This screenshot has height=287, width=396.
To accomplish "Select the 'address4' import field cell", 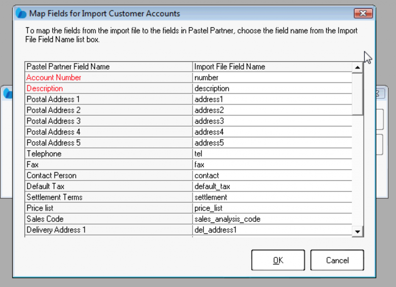I will pyautogui.click(x=272, y=132).
